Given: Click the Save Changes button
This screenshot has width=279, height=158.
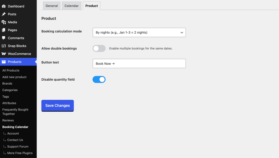Looking at the screenshot, I should click(57, 106).
